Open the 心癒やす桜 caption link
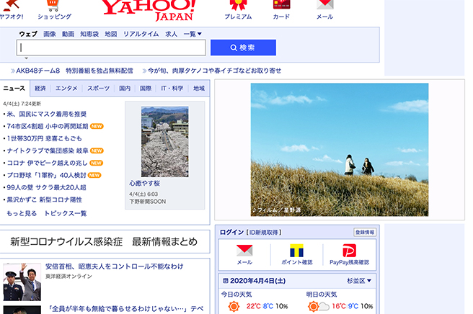This screenshot has height=314, width=473. pyautogui.click(x=144, y=183)
